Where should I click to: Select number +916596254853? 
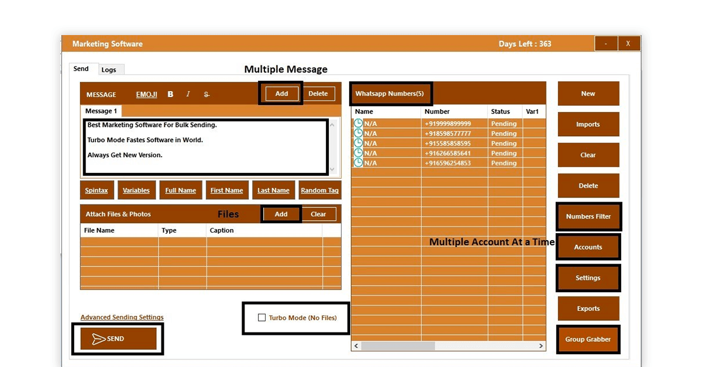(x=448, y=164)
